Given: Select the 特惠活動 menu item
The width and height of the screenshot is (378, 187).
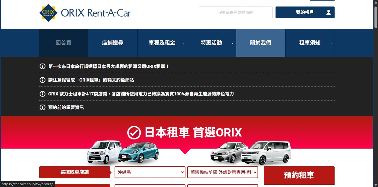Looking at the screenshot, I should coord(211,43).
